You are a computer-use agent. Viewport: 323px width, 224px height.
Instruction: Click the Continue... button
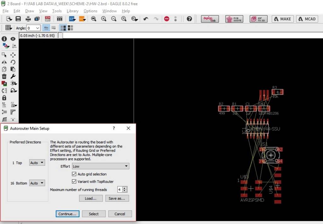68,214
